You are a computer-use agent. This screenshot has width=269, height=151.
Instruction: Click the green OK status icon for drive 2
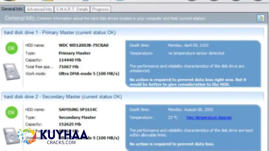(x=12, y=112)
